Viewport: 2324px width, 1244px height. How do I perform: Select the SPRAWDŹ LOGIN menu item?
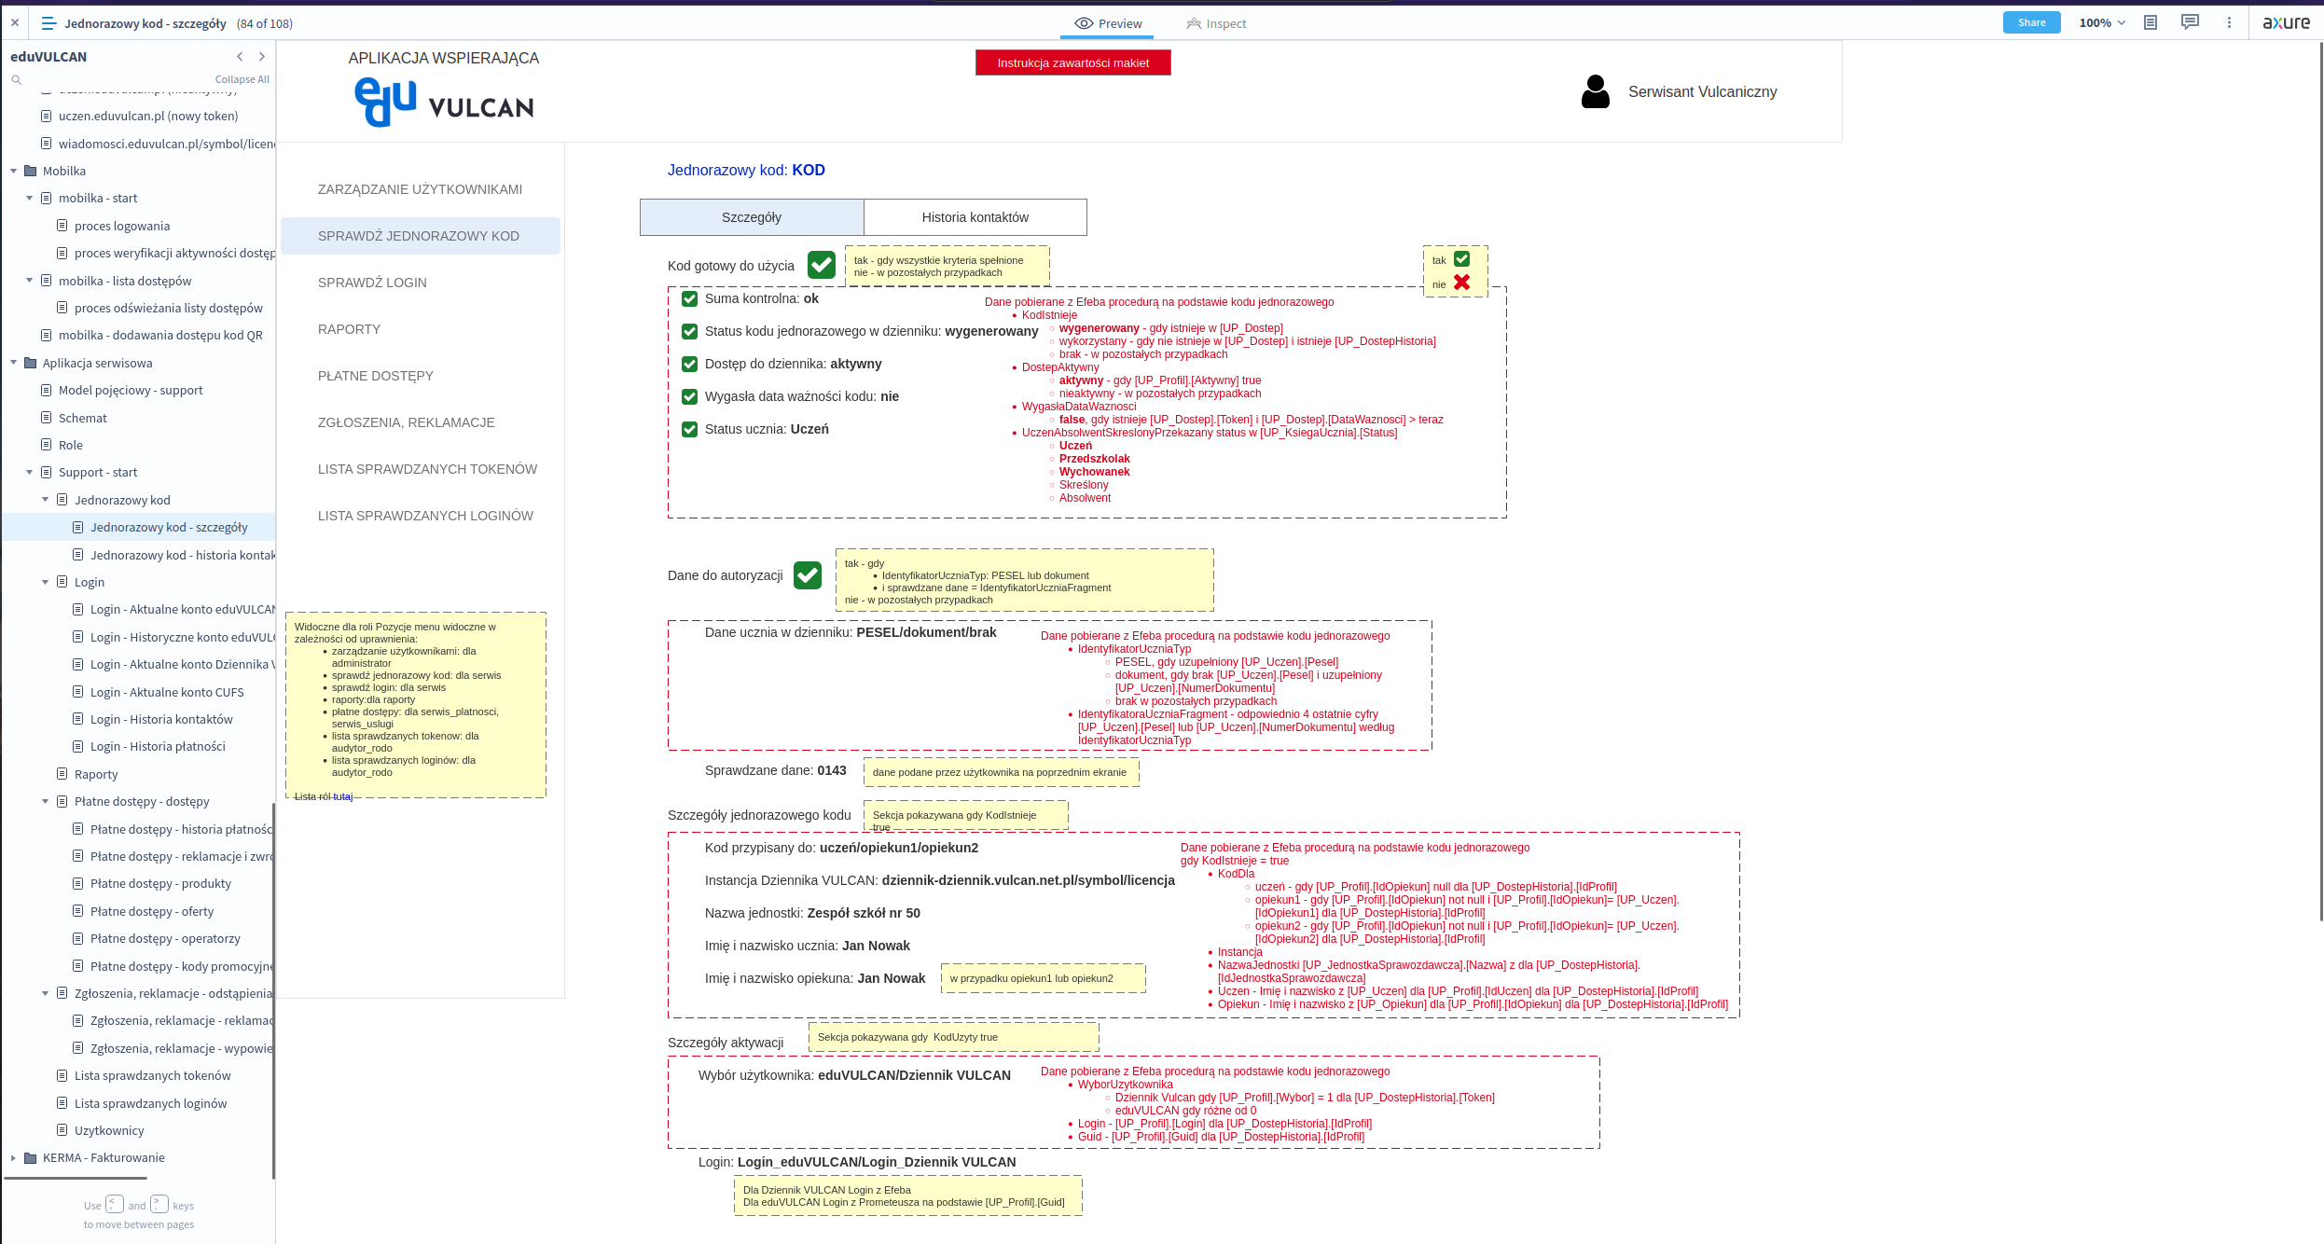tap(372, 283)
